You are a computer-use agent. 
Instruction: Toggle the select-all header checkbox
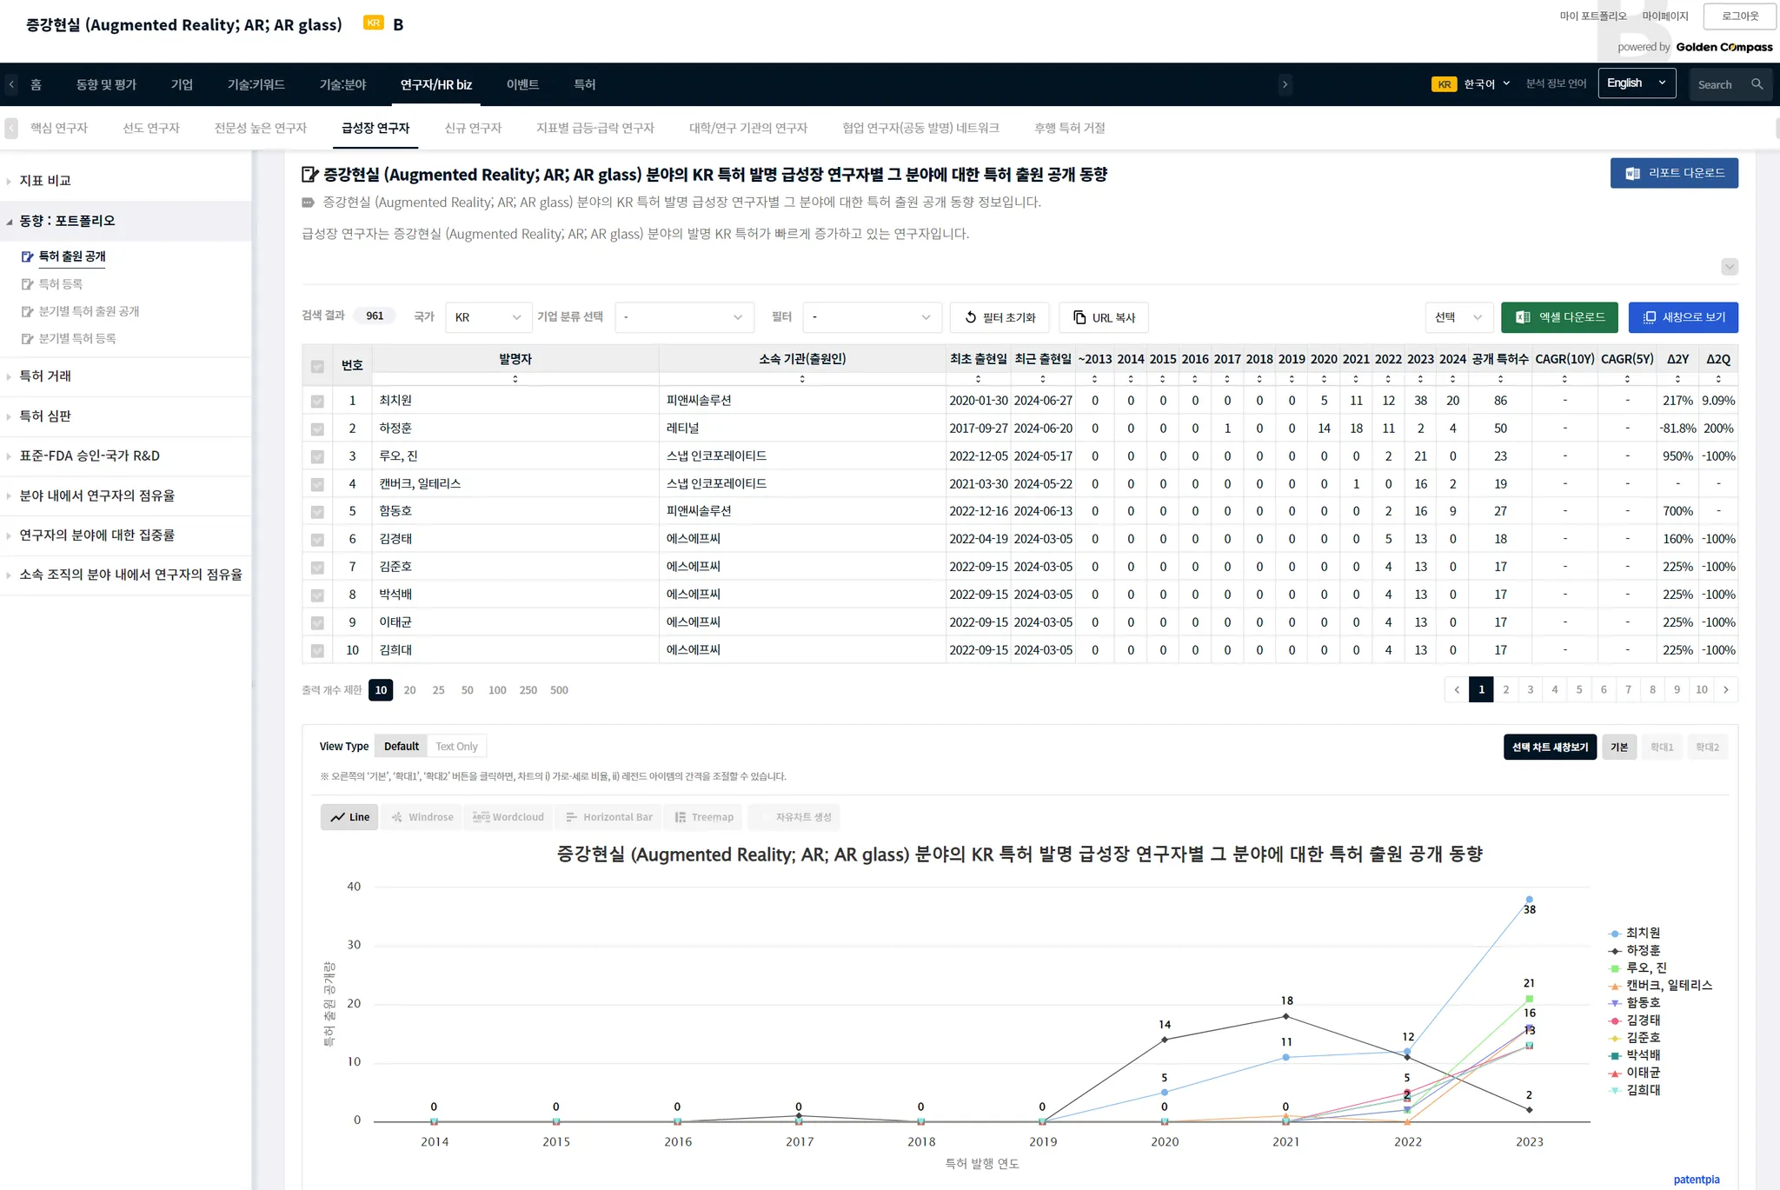(x=317, y=367)
